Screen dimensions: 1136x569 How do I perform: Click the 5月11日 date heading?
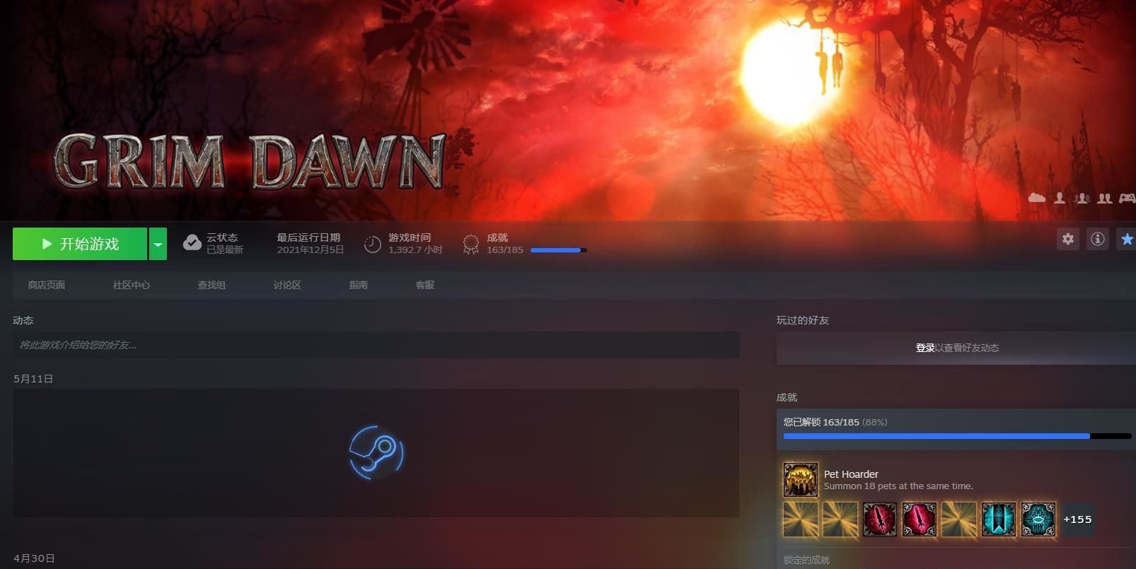[33, 379]
